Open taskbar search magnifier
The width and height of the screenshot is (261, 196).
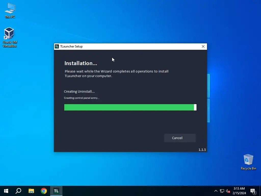click(x=18, y=191)
